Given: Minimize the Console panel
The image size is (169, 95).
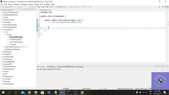Looking at the screenshot, I should 166,66.
